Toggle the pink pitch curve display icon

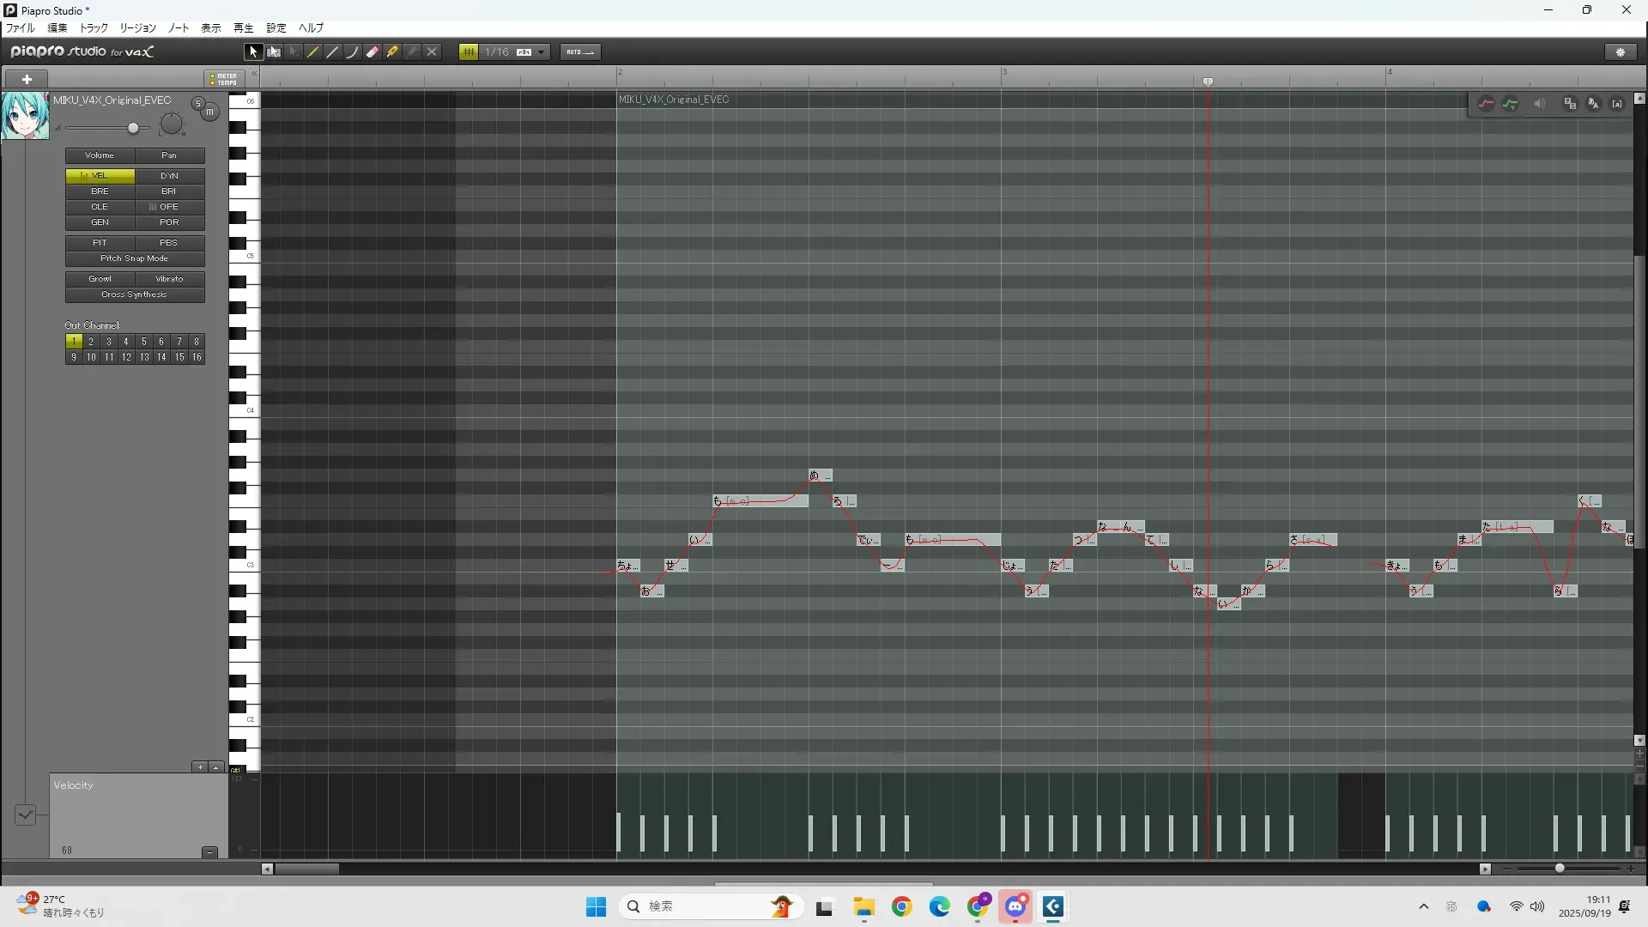pos(1486,104)
